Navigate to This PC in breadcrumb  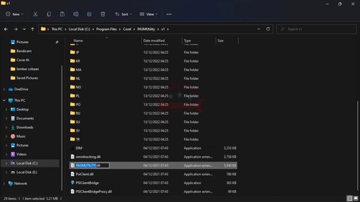point(57,29)
